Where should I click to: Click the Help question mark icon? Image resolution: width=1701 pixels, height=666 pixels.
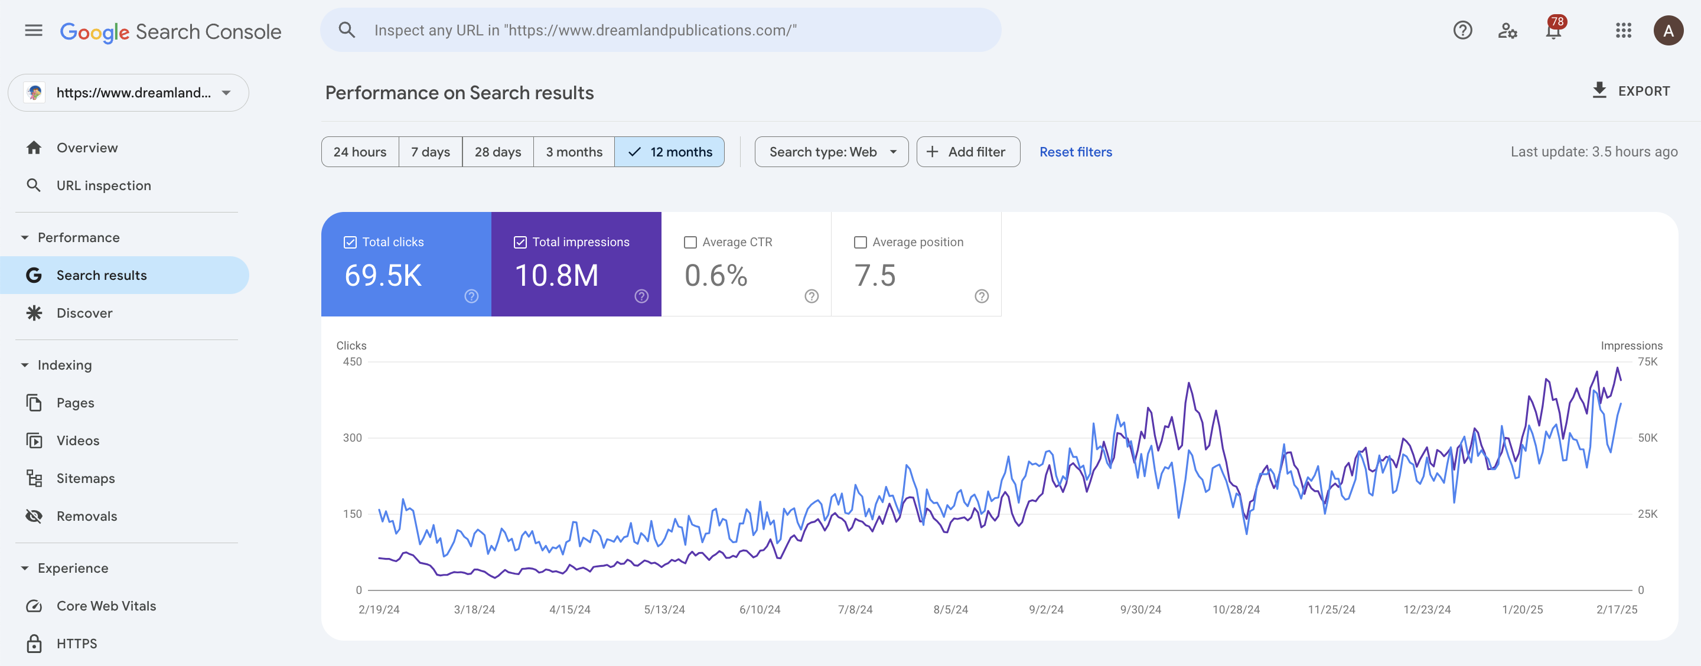[1462, 30]
